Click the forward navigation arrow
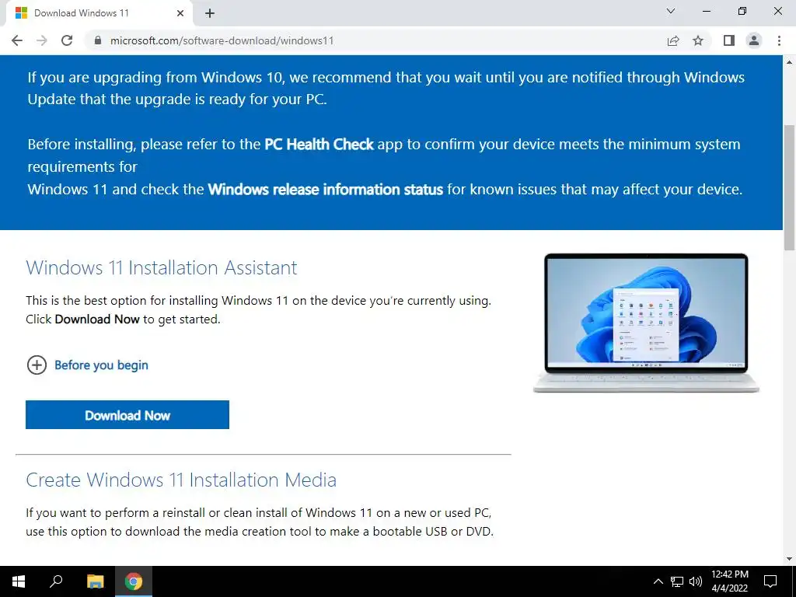Viewport: 796px width, 597px height. [x=42, y=40]
